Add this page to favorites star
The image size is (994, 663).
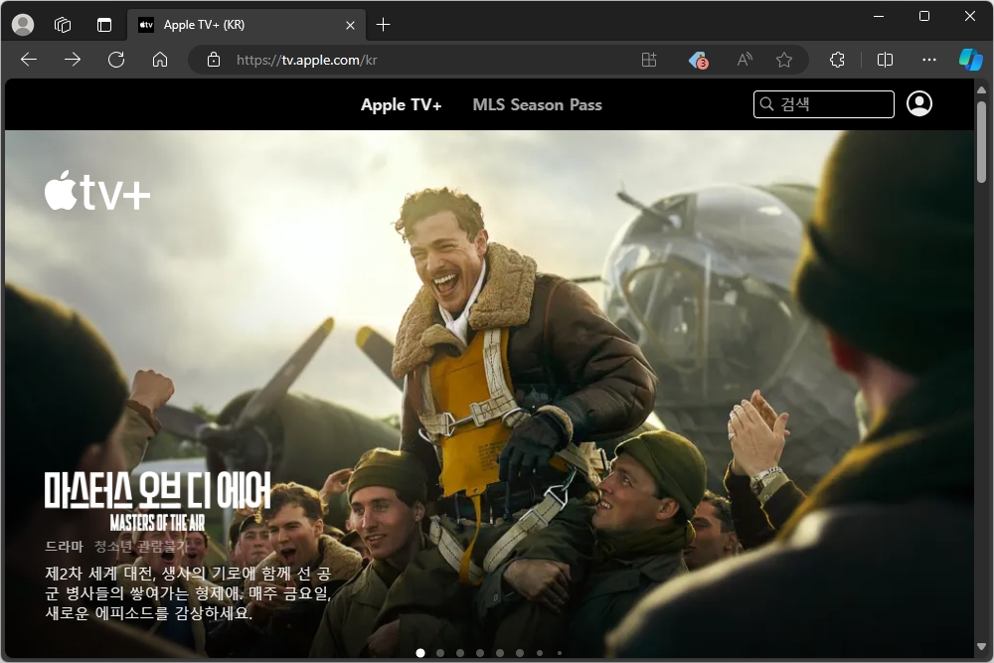(784, 61)
